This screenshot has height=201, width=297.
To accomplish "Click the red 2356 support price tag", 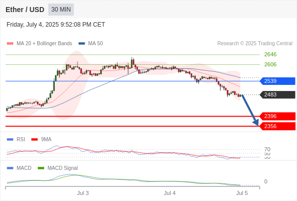I will tap(277, 126).
